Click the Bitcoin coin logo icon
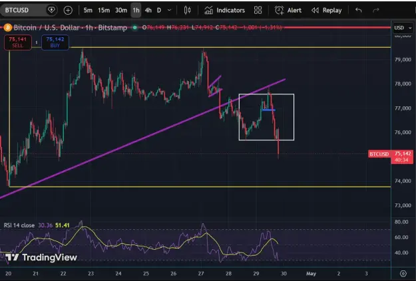The height and width of the screenshot is (281, 416). click(8, 27)
